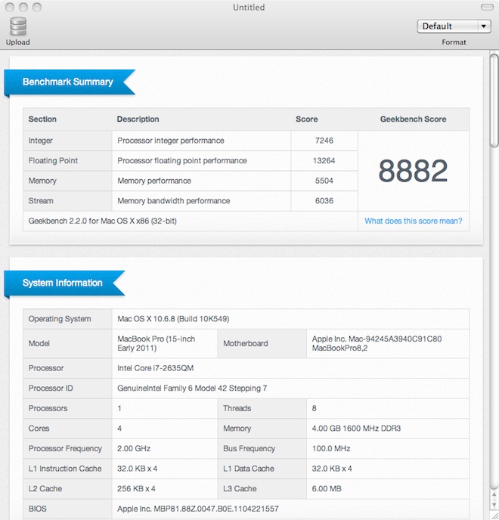Close the Untitled window
This screenshot has height=520, width=499.
pyautogui.click(x=9, y=7)
